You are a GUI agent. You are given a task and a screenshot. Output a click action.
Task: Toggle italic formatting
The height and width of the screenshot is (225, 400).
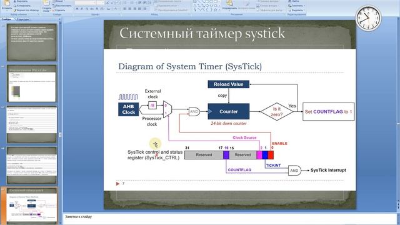[82, 9]
